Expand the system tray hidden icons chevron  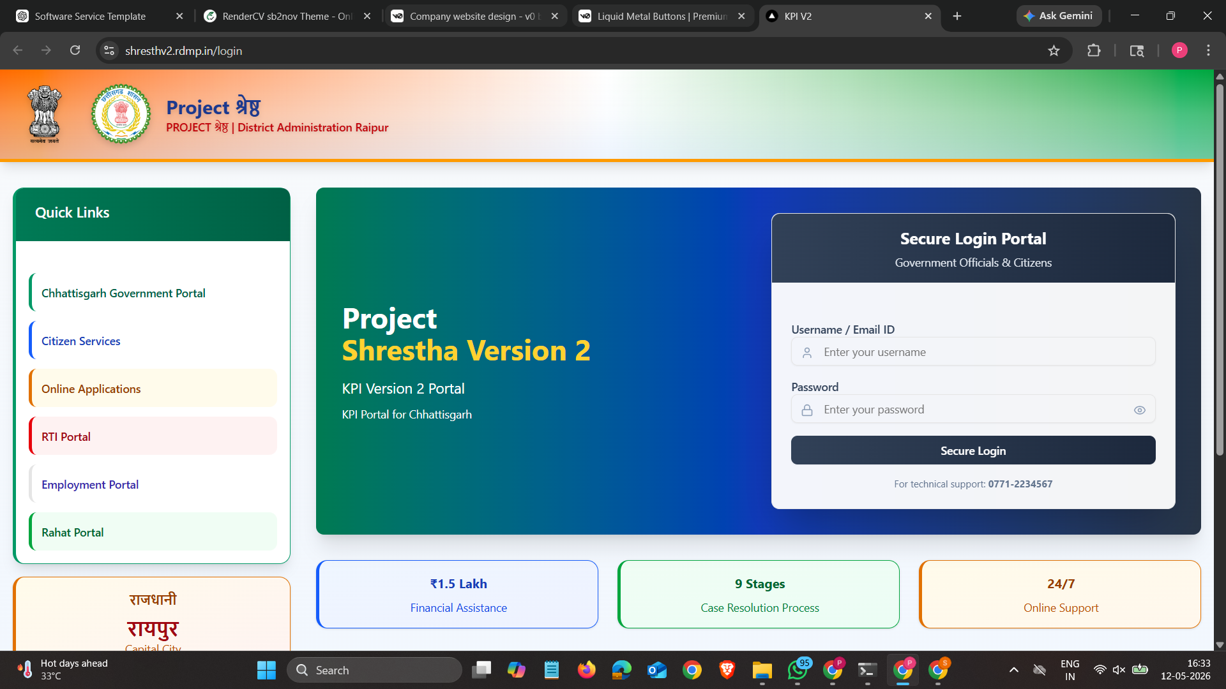(1013, 670)
